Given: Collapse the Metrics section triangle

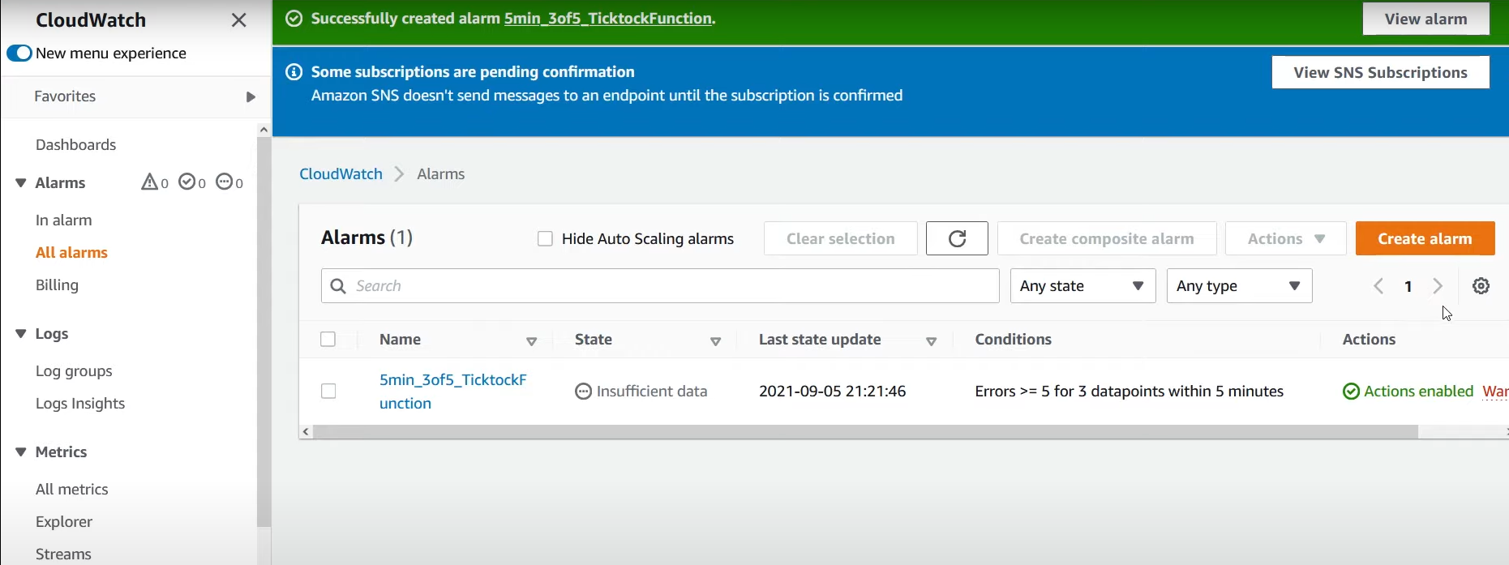Looking at the screenshot, I should click(21, 452).
